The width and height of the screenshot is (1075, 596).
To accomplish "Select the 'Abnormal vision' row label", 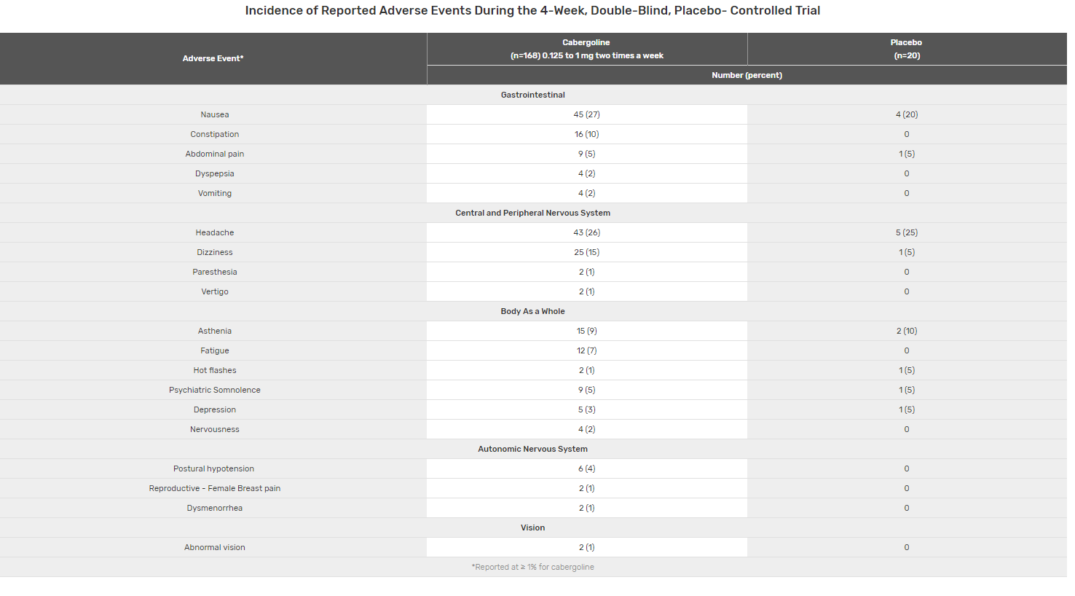I will 215,547.
